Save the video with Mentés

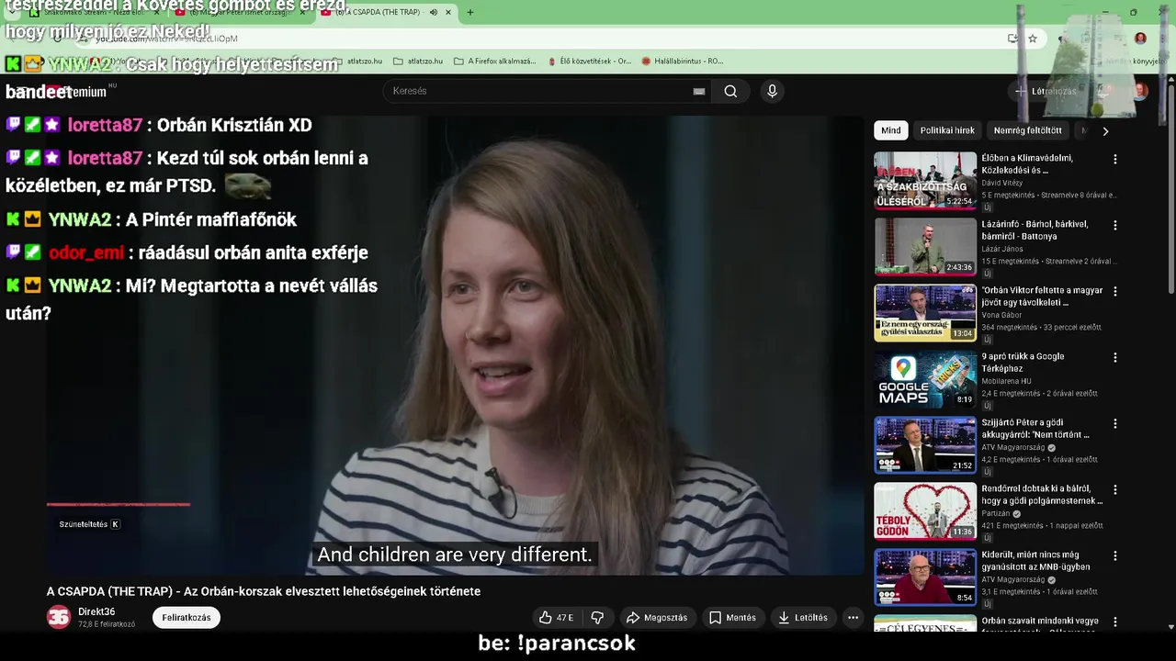click(732, 618)
